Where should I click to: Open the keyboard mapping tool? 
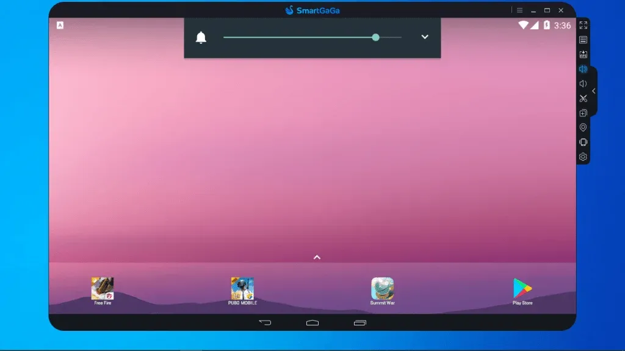(583, 40)
